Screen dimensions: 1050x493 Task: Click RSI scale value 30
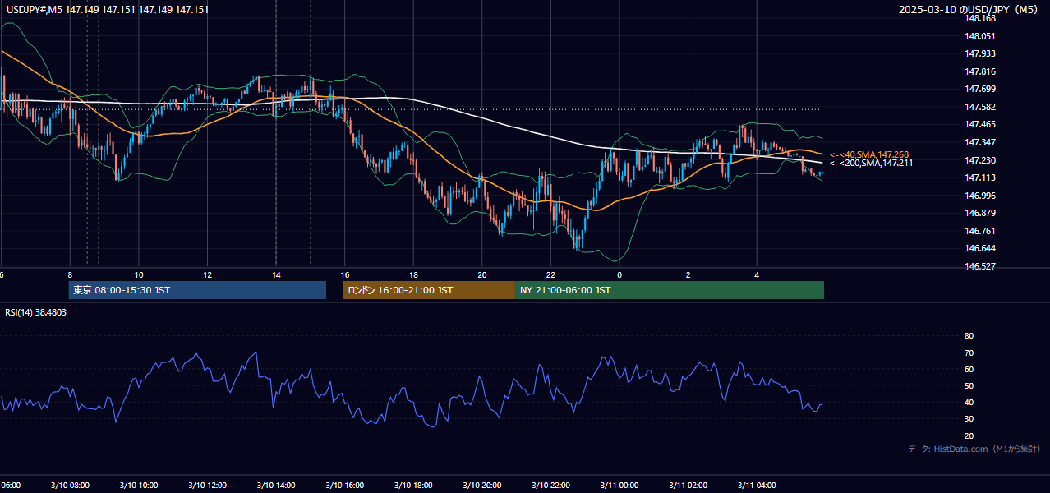tap(969, 418)
